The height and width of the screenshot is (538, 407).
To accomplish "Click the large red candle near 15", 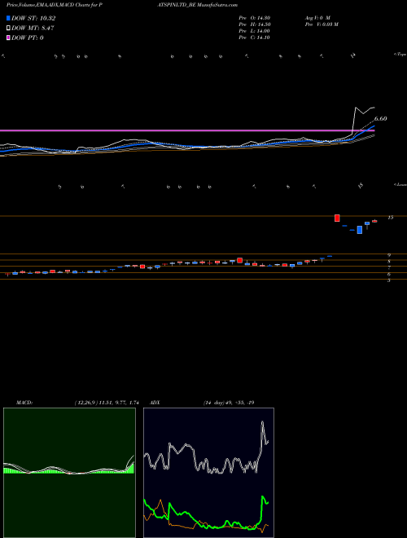I will pos(337,218).
